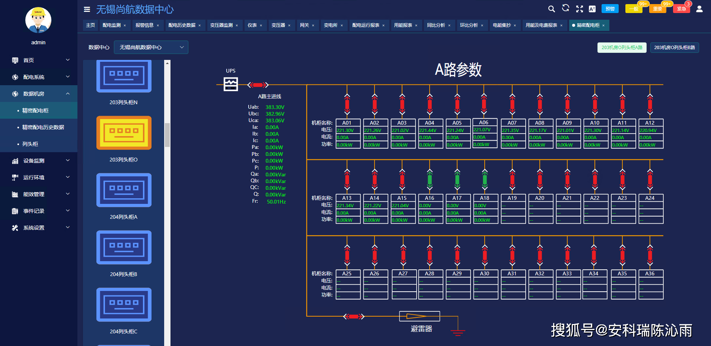
Task: Switch view to 203机房O列头柜B路
Action: point(674,48)
